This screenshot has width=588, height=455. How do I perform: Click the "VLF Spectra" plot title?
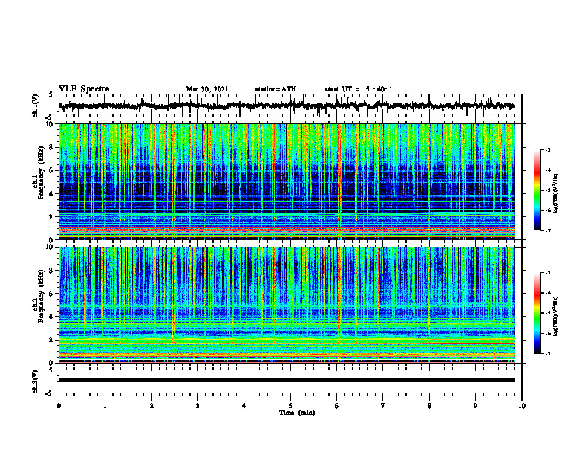(84, 88)
